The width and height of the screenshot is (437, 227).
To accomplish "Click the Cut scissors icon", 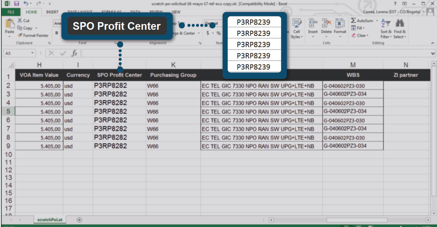I will click(x=20, y=20).
